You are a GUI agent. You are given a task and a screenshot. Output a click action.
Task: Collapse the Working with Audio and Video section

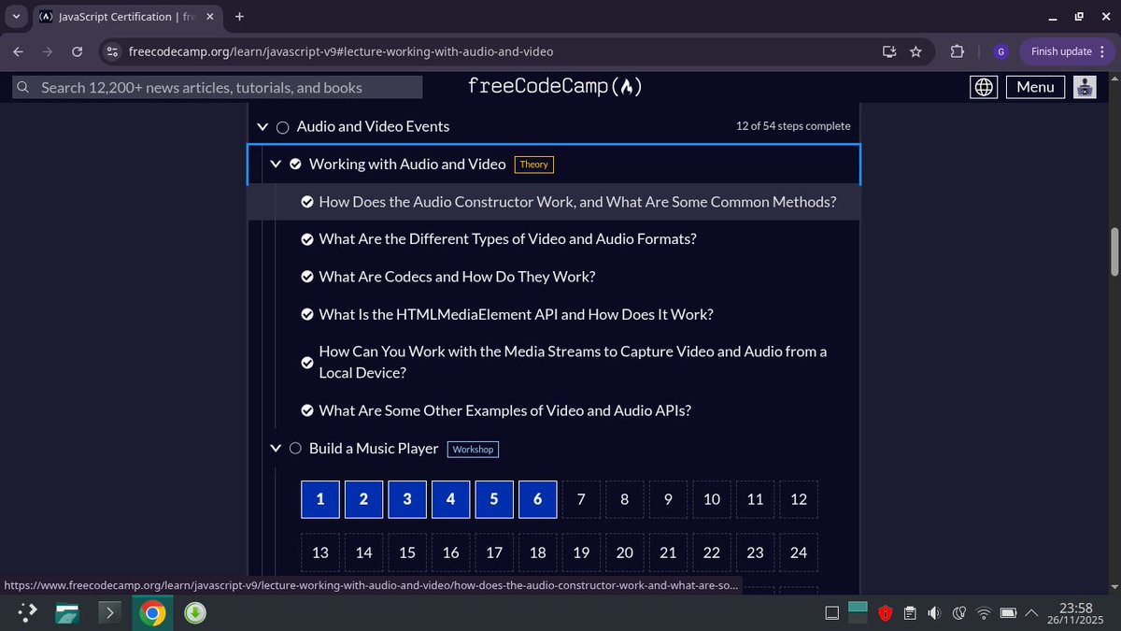(276, 164)
